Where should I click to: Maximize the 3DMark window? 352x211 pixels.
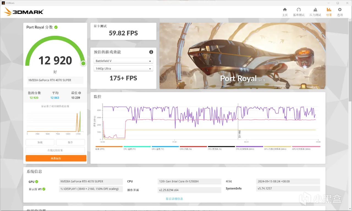[338, 3]
